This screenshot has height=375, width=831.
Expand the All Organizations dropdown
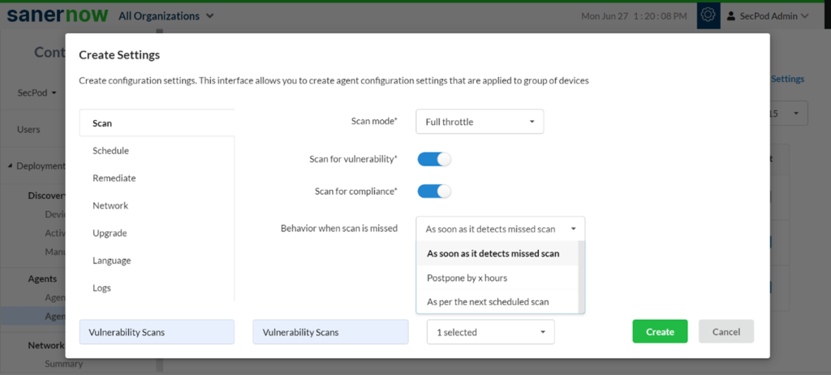[x=166, y=15]
